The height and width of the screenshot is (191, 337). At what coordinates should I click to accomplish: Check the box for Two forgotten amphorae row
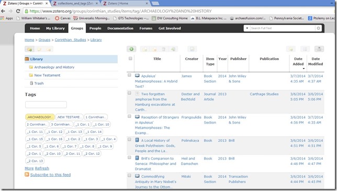click(129, 93)
